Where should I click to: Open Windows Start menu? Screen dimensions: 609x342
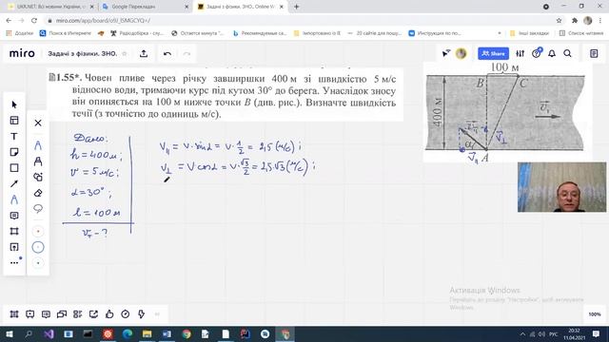point(9,333)
